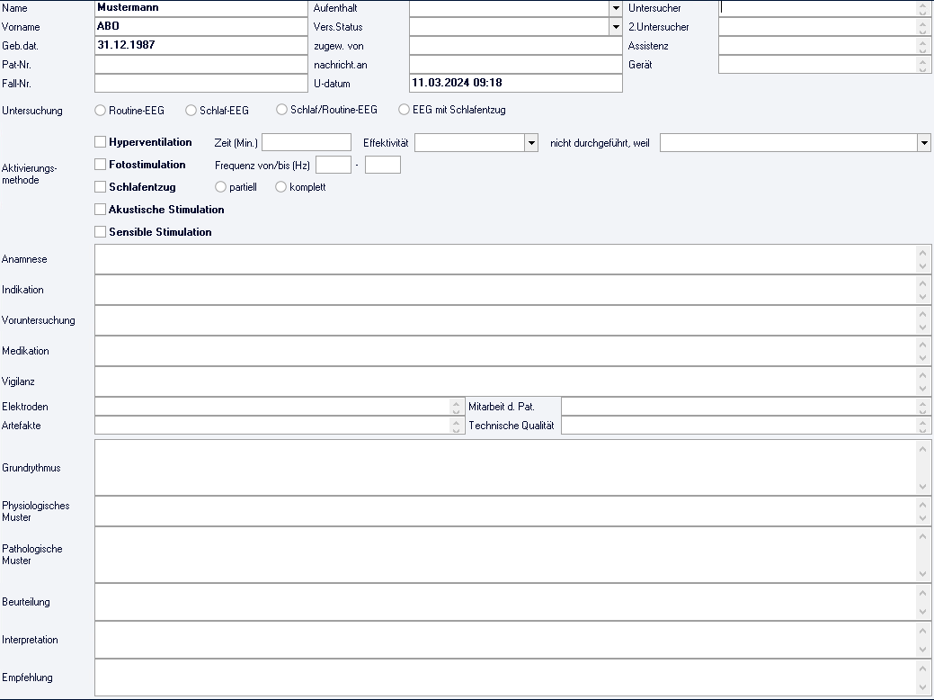Screen dimensions: 934x700
Task: Select the Routine-EEG radio button
Action: pyautogui.click(x=100, y=111)
